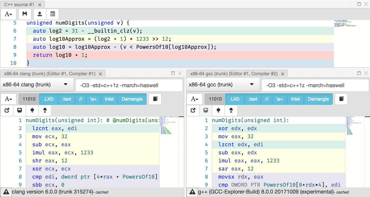Toggle the .LX0: label filter in the clang pane

coord(49,99)
